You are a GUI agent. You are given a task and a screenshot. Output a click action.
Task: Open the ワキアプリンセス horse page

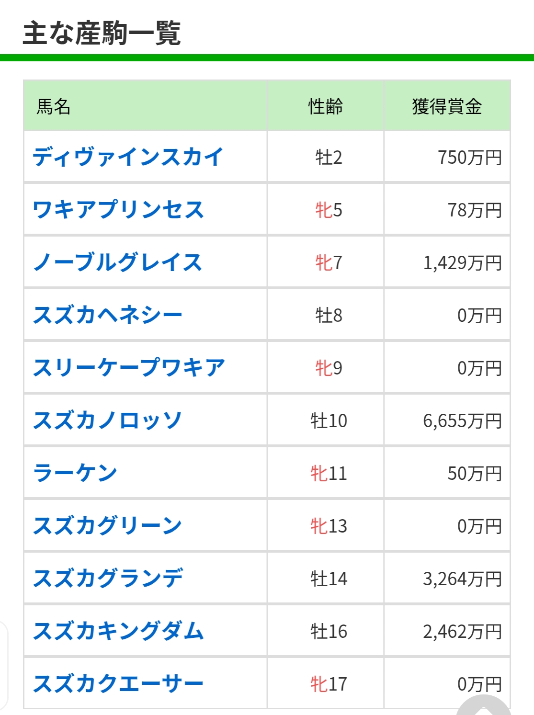click(118, 210)
